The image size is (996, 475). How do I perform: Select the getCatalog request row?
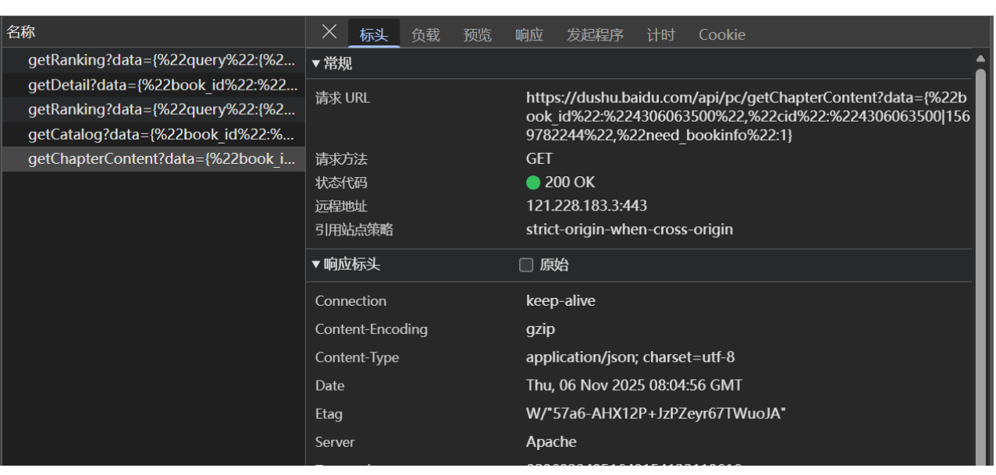tap(153, 134)
